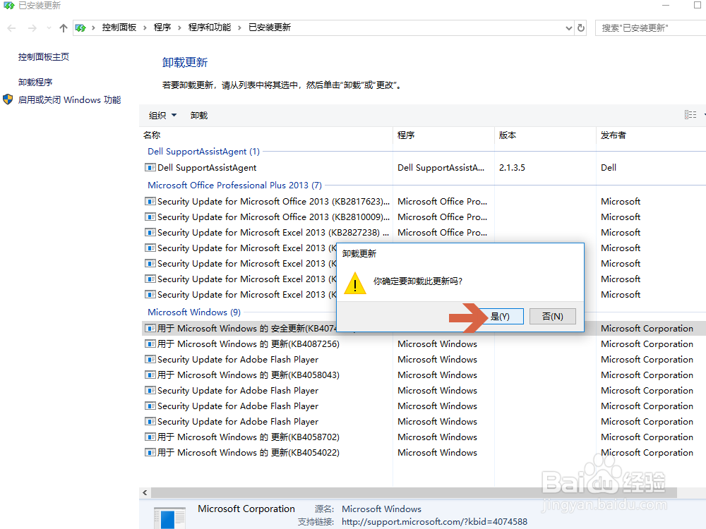Maximize the installed updates window
The height and width of the screenshot is (529, 706).
point(698,6)
